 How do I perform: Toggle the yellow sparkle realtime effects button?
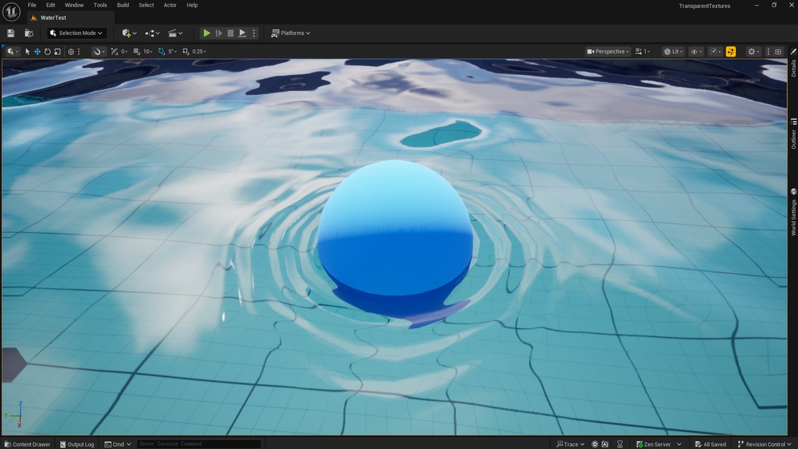(x=731, y=52)
